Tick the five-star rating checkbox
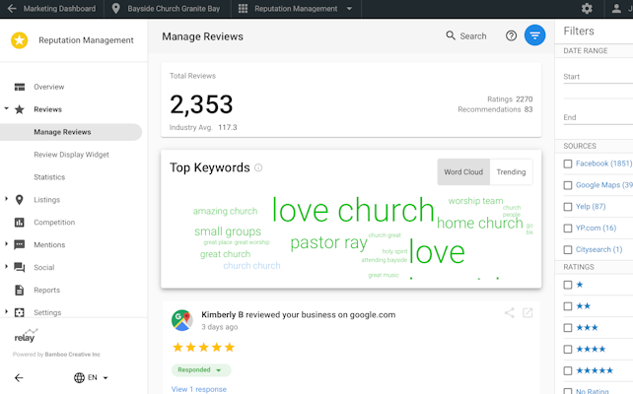Screen dimensions: 633x394 568,370
